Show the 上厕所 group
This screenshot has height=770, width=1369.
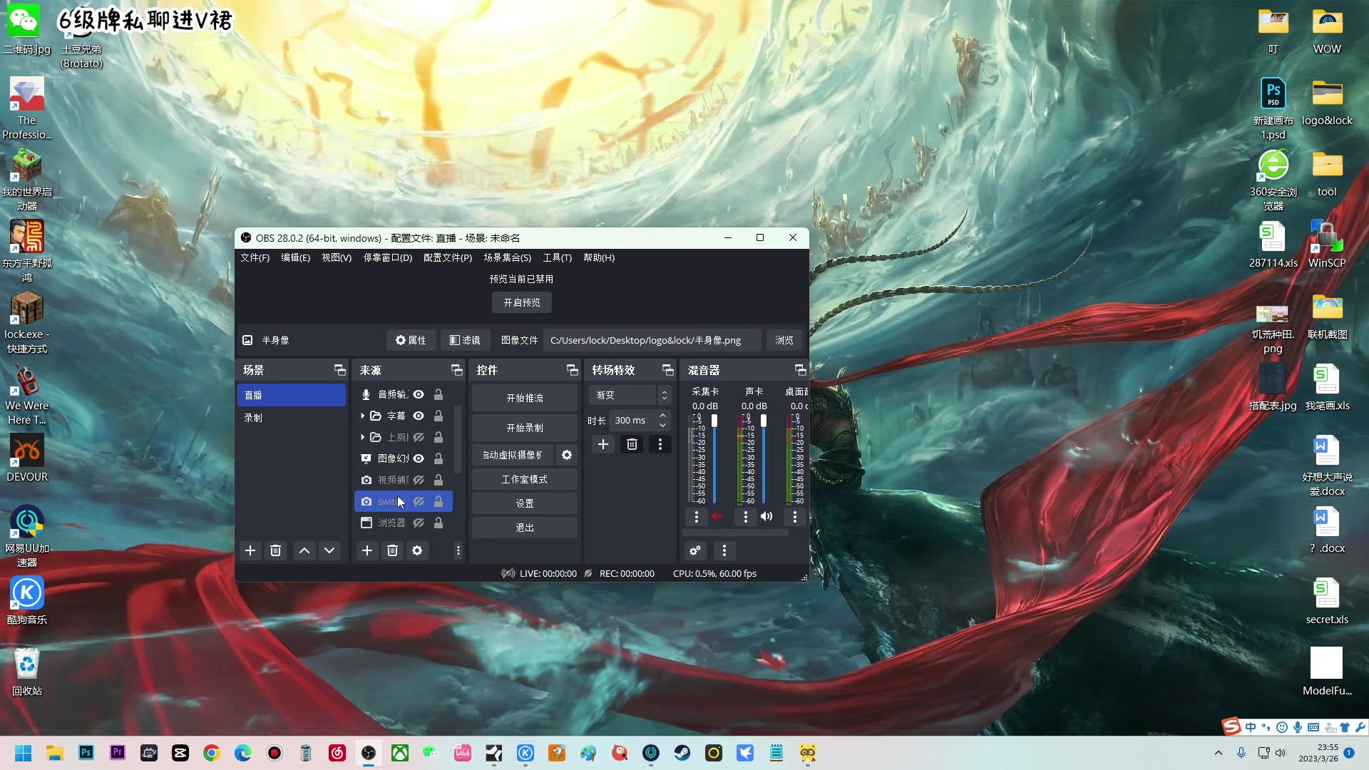(x=419, y=437)
